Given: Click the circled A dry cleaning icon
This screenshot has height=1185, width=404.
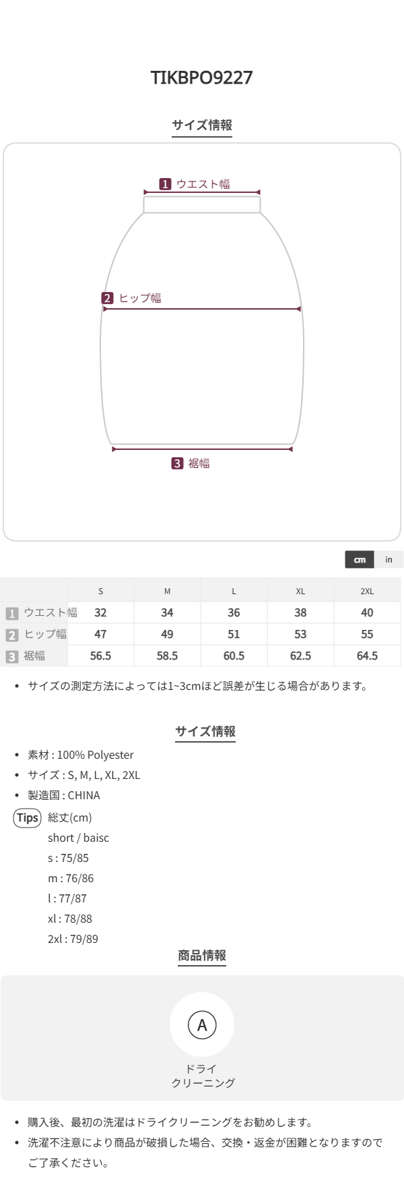Looking at the screenshot, I should coord(202,1025).
